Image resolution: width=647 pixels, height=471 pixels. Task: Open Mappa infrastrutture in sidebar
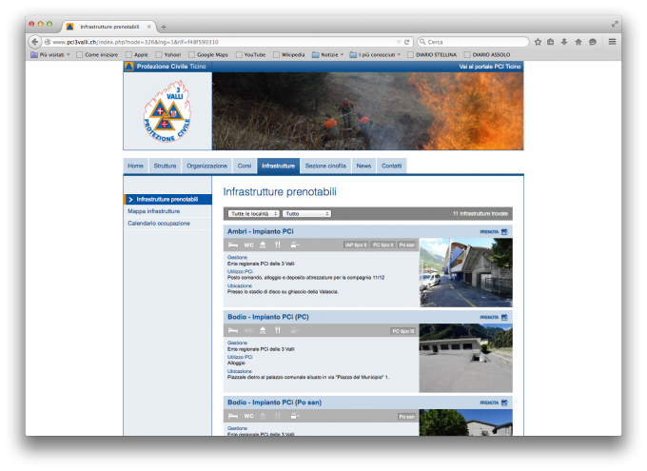[153, 211]
